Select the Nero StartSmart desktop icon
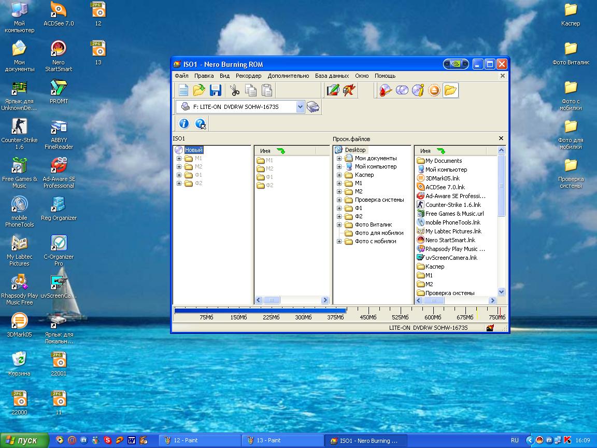This screenshot has width=597, height=448. tap(59, 55)
